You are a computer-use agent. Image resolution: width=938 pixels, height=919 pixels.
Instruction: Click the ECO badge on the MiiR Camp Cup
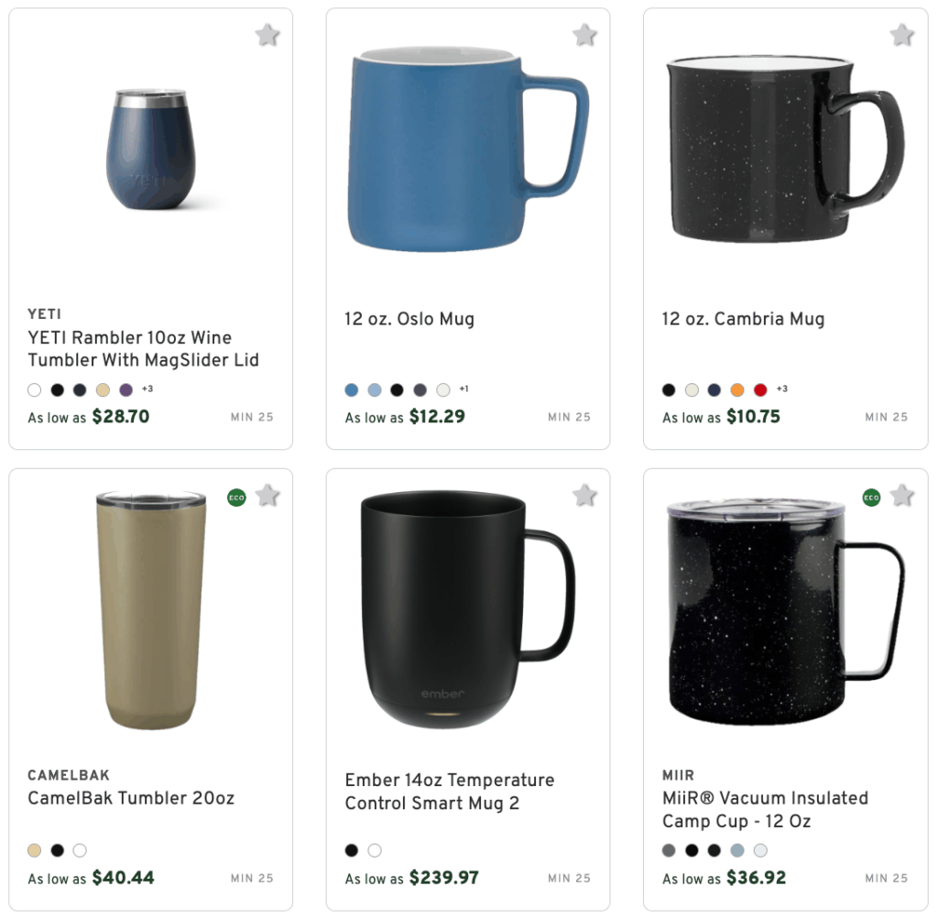[x=872, y=498]
